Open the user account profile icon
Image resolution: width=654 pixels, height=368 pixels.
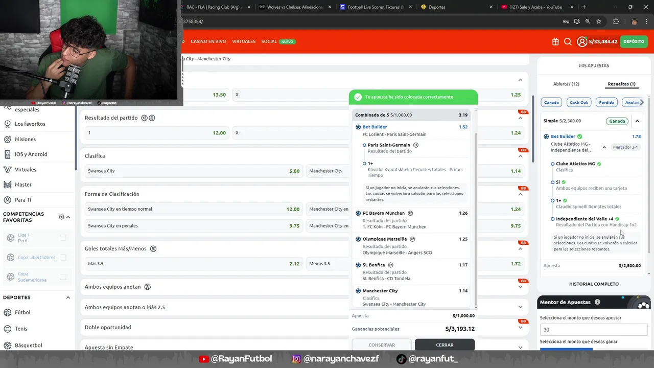pos(582,42)
